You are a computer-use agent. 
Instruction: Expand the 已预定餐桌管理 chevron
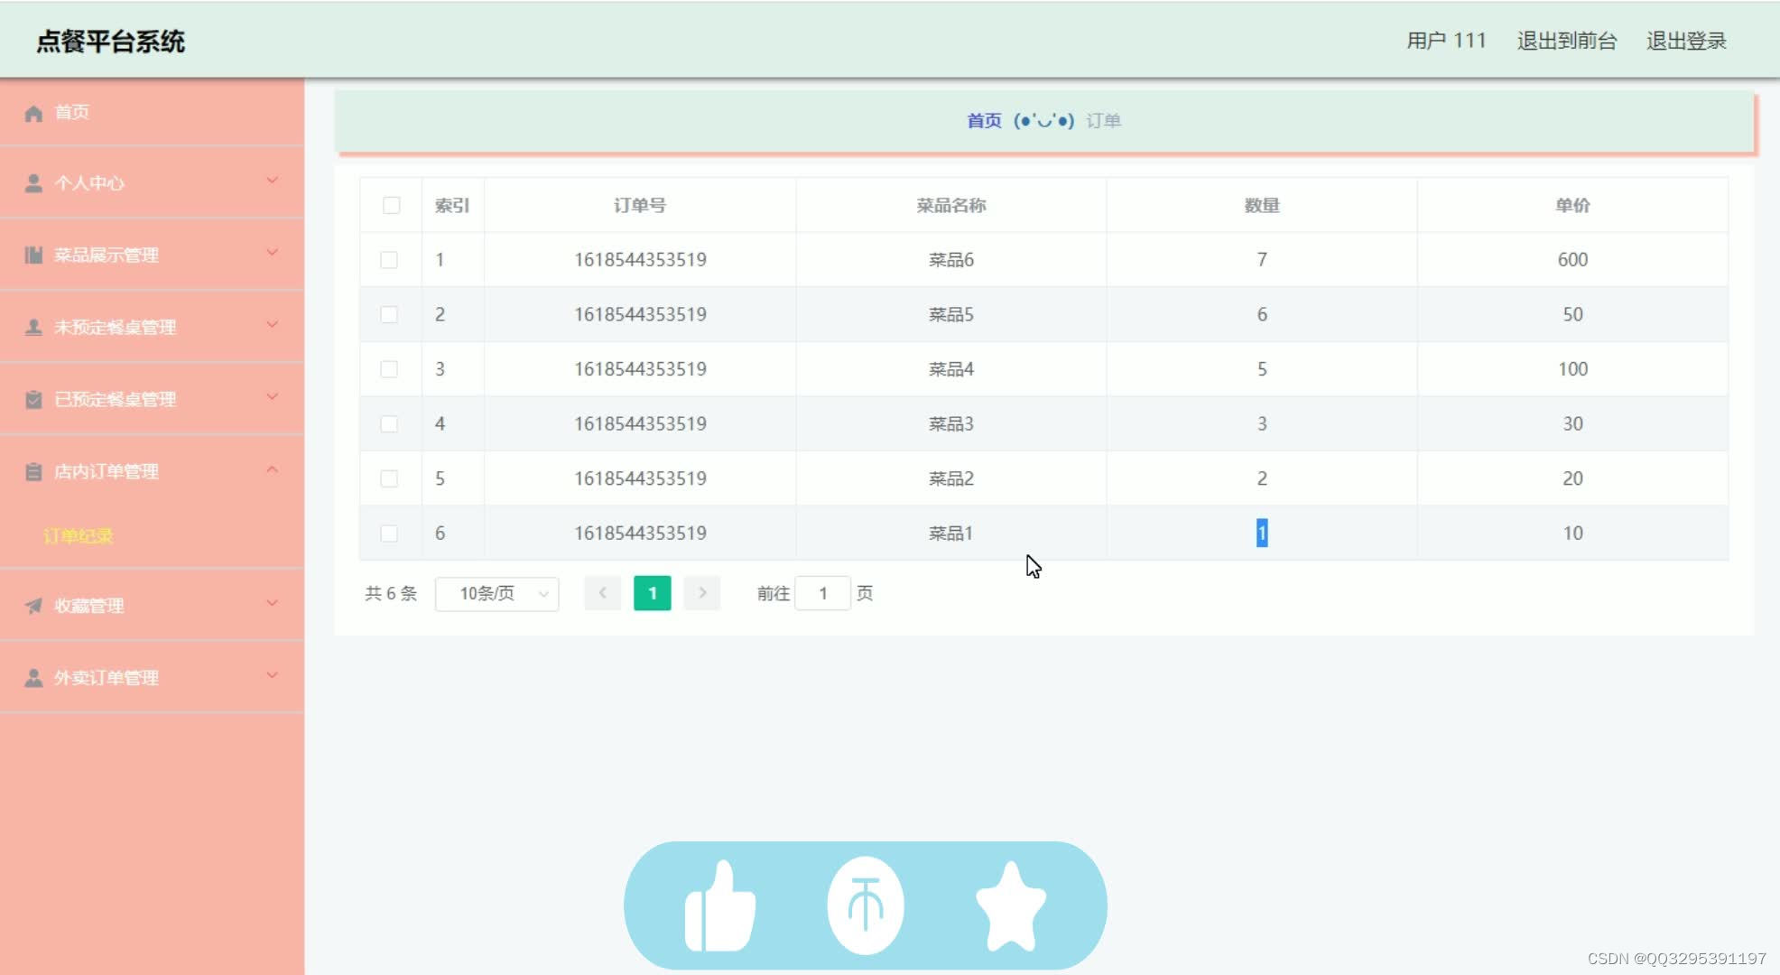(x=272, y=397)
